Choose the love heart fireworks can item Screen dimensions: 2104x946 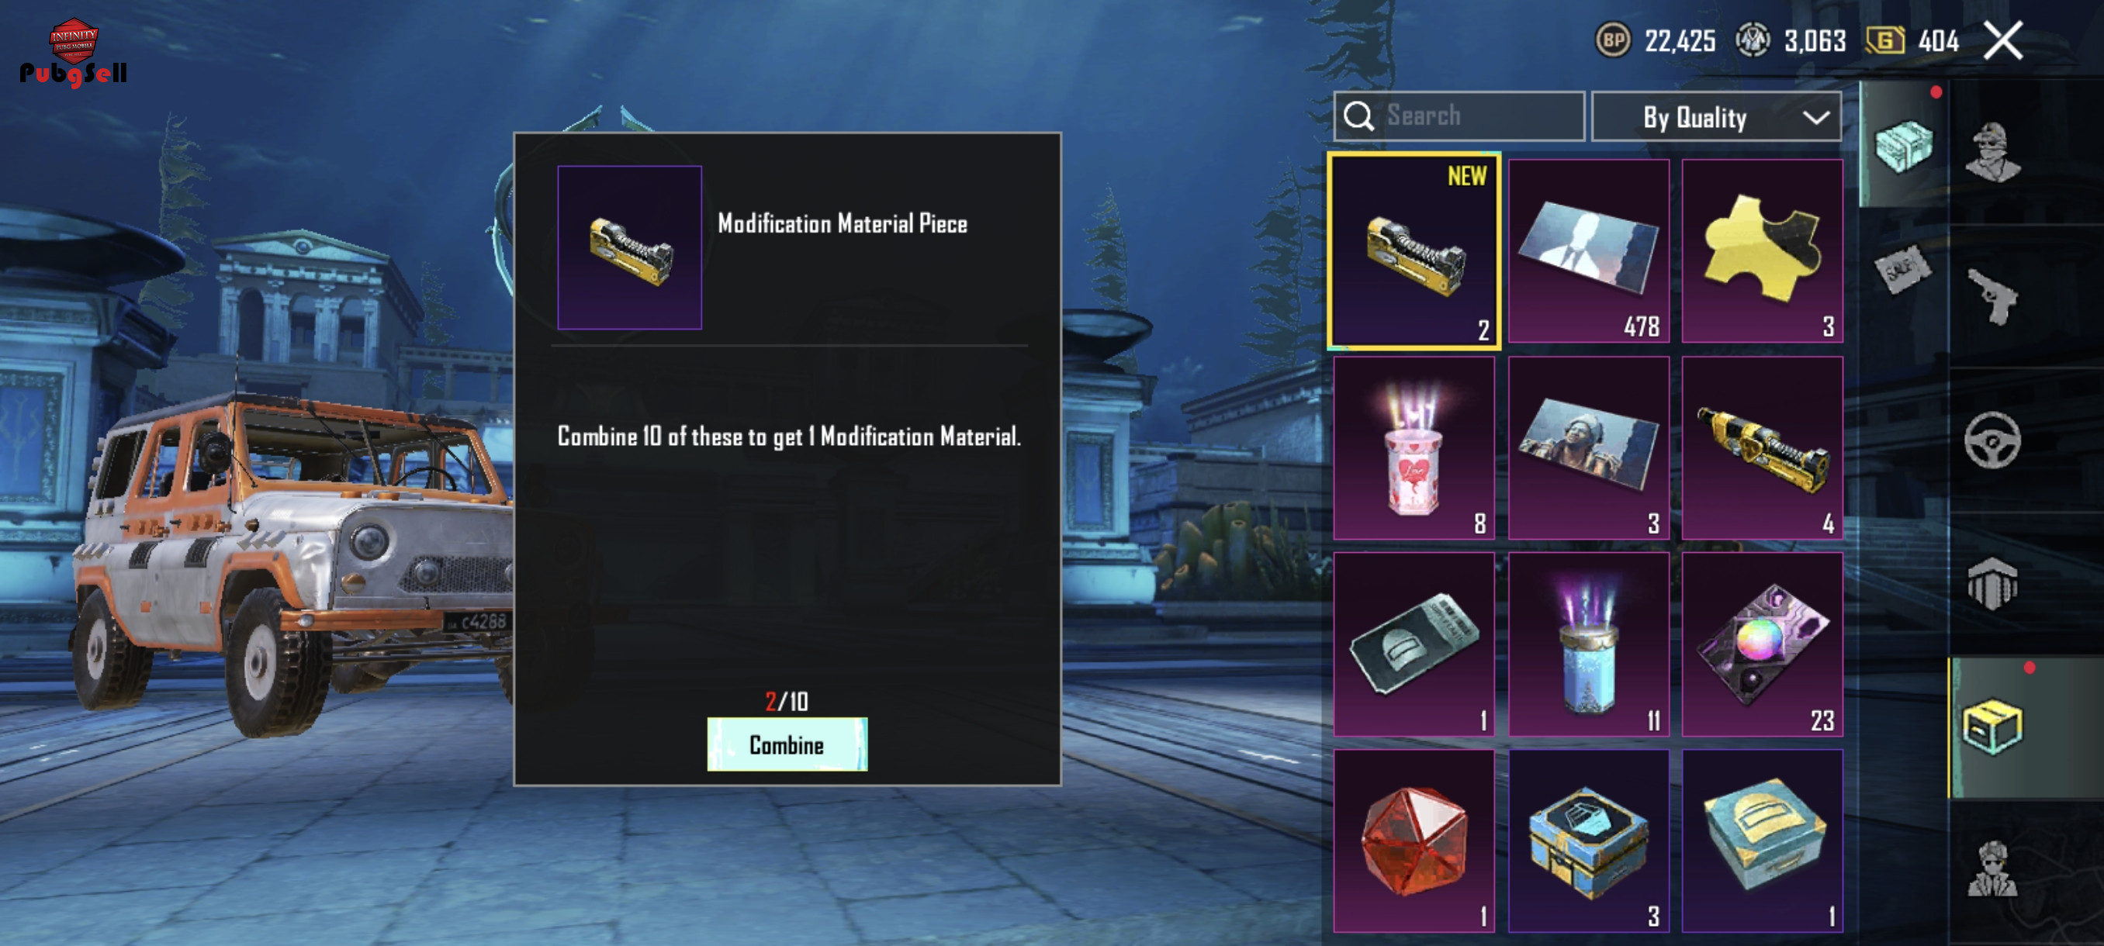click(x=1414, y=448)
